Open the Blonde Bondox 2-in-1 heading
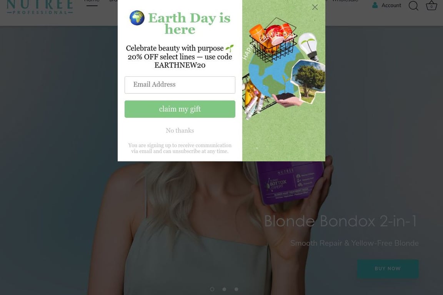 340,221
